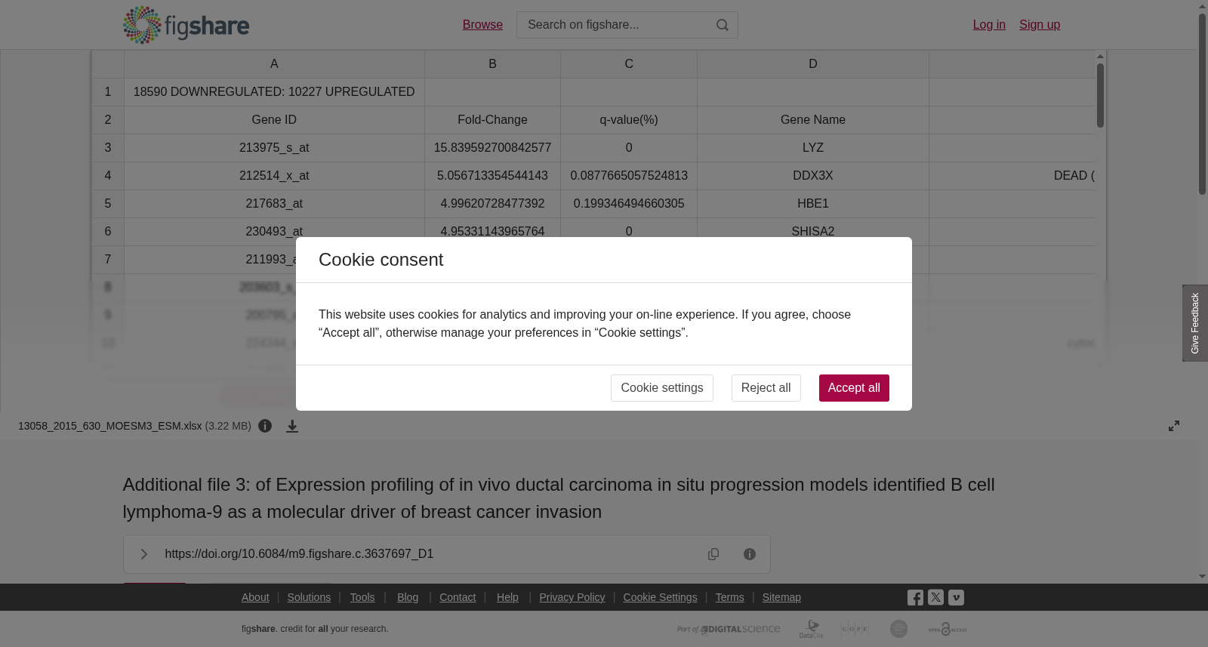The width and height of the screenshot is (1208, 647).
Task: Click the figshare logo
Action: pyautogui.click(x=186, y=25)
